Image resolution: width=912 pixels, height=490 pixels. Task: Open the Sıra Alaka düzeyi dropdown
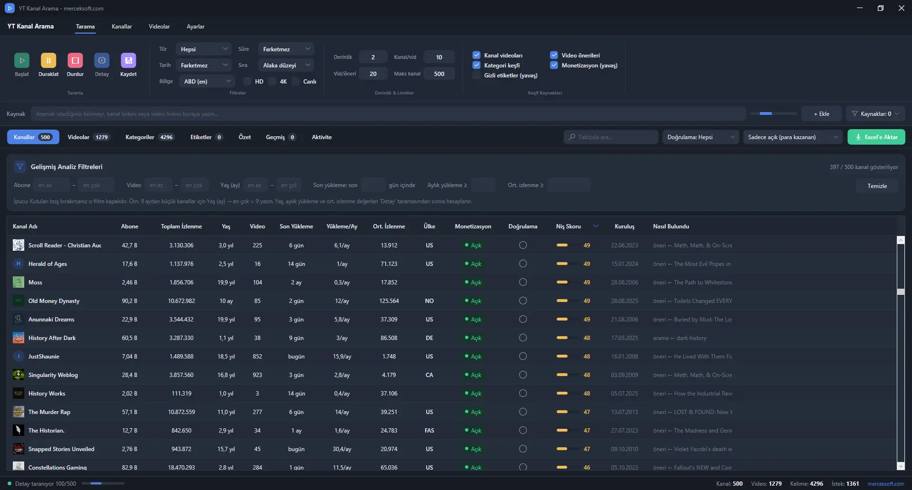click(286, 65)
